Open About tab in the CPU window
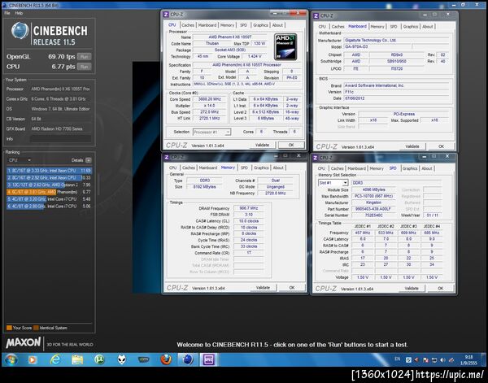This screenshot has height=383, width=488. coord(277,25)
